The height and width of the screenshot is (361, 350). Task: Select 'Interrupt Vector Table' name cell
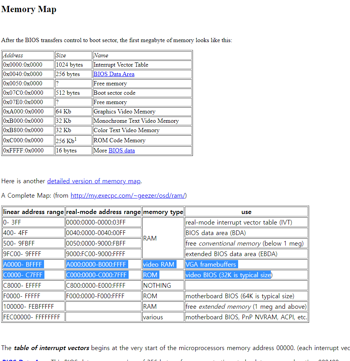(142, 65)
